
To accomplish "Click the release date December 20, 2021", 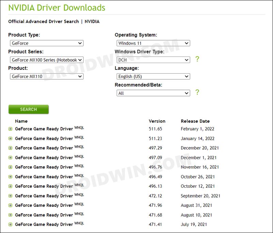I will click(x=200, y=148).
